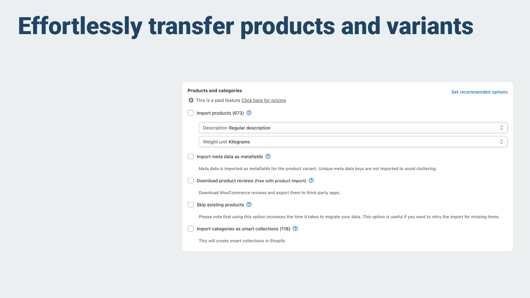Click the Products and categories heading

[x=215, y=91]
